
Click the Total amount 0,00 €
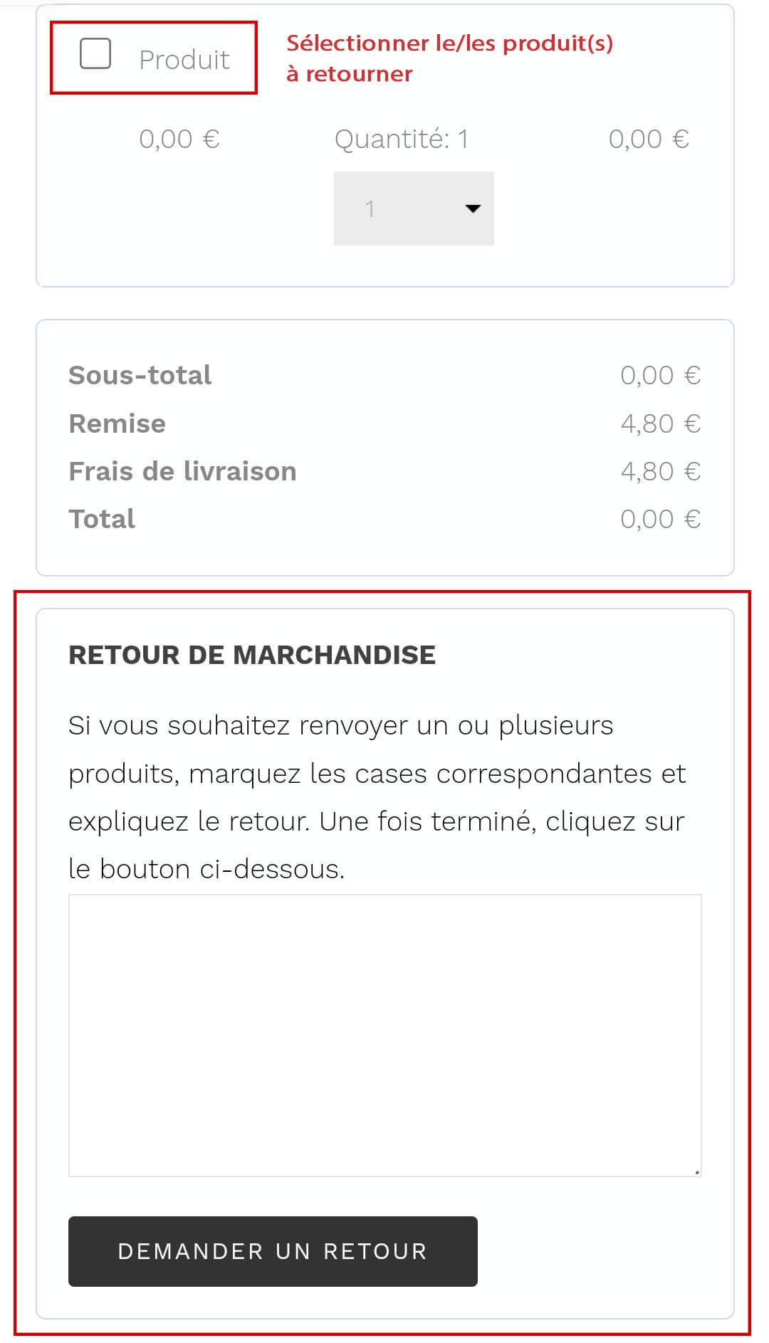(x=660, y=519)
